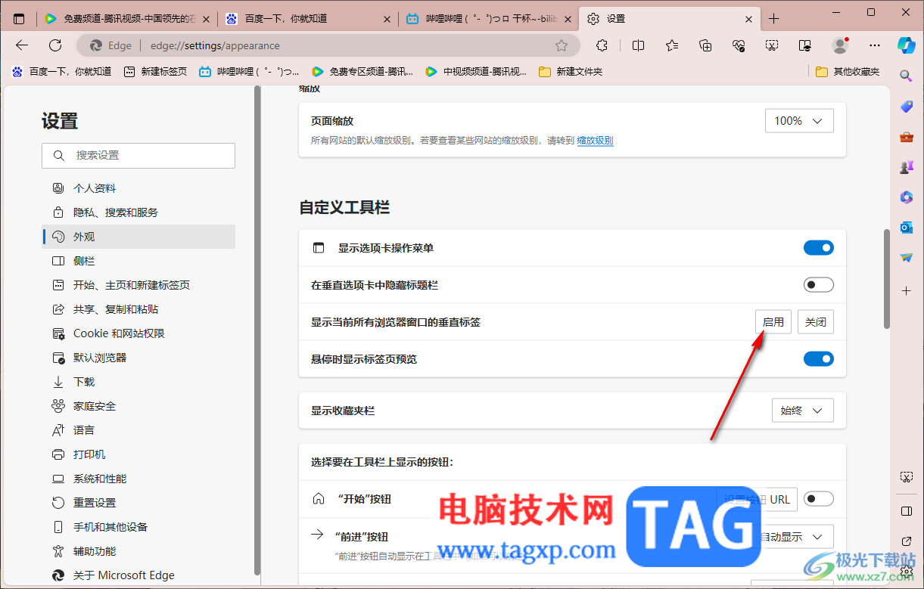The image size is (924, 589).
Task: Toggle 显示选项卡操作菜单 switch
Action: coord(818,248)
